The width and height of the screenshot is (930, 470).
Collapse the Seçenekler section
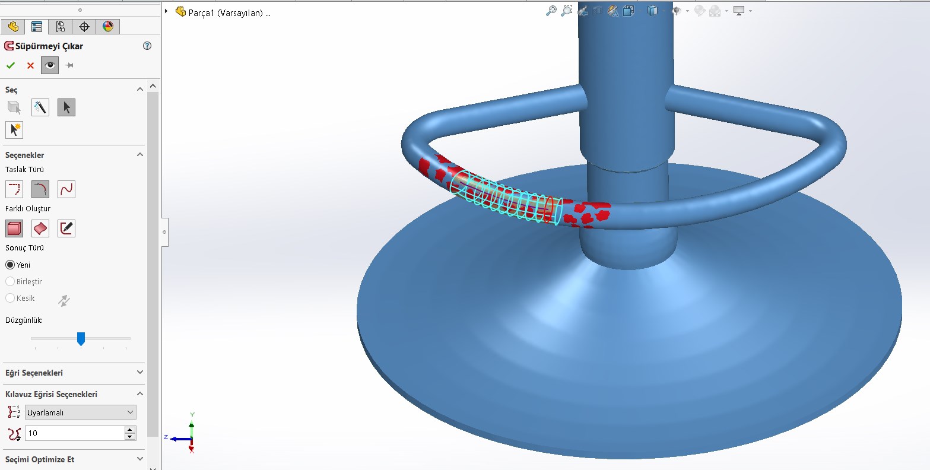[140, 154]
